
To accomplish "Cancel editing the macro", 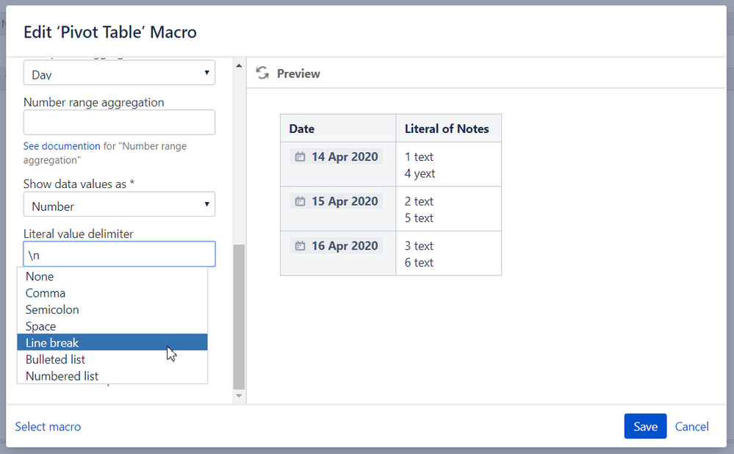I will coord(691,426).
